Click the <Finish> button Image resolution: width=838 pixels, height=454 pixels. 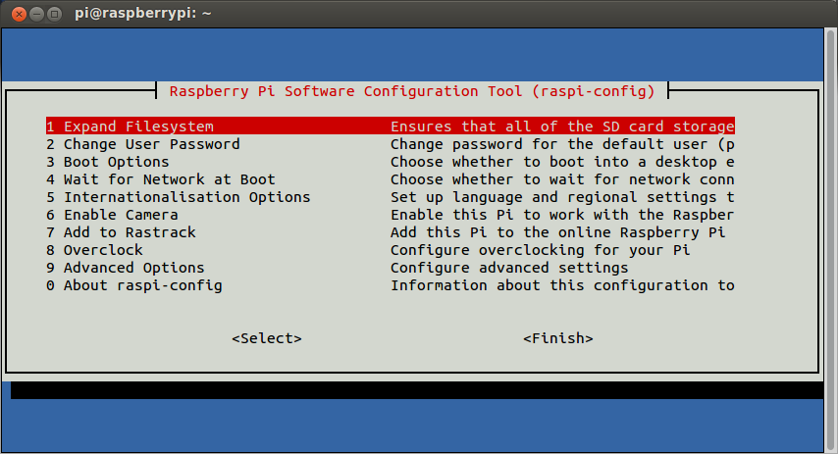pyautogui.click(x=558, y=338)
